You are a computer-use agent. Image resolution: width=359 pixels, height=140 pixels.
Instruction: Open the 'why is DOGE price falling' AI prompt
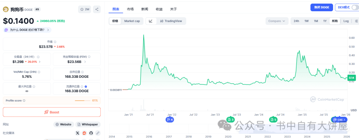tap(27, 30)
